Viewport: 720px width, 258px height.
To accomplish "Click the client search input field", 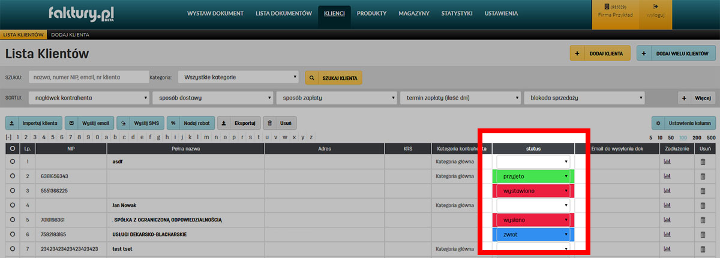I will click(x=88, y=77).
